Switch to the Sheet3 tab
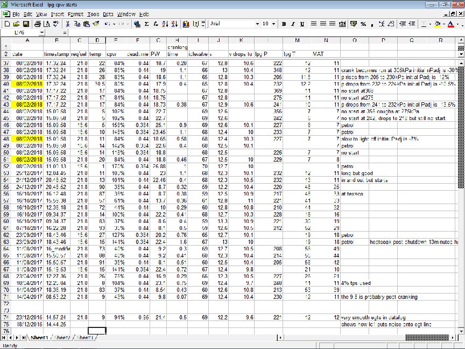The height and width of the screenshot is (349, 465). point(85,338)
